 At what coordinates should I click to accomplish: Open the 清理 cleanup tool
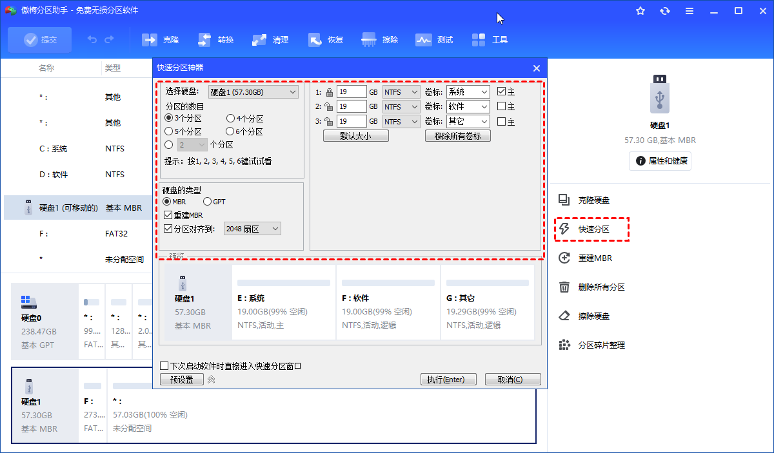point(270,40)
